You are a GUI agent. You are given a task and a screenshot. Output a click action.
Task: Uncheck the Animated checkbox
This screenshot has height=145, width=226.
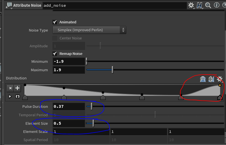55,22
